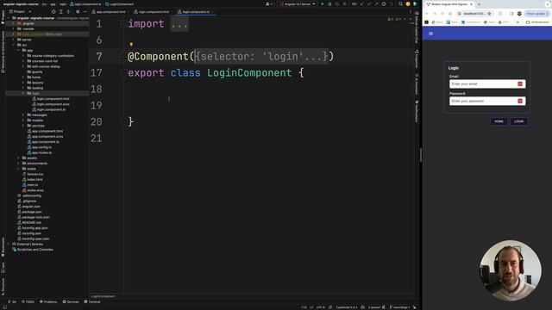Collapse the login folder in project tree
552x310 pixels.
click(x=23, y=94)
